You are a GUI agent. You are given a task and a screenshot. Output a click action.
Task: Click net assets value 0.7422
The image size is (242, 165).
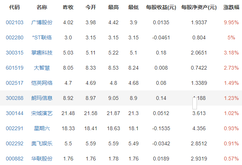point(199,68)
